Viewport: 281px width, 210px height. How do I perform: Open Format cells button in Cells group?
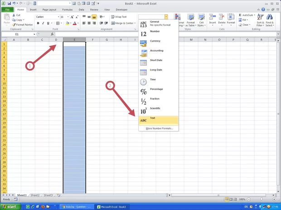point(231,20)
